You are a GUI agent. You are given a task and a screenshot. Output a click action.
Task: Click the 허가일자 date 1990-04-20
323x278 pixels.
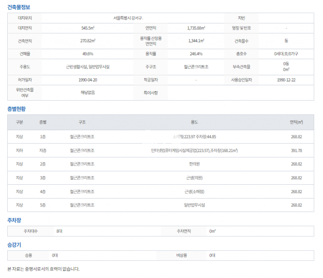pyautogui.click(x=88, y=80)
